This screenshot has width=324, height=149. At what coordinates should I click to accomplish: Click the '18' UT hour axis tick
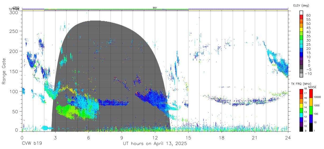[221, 138]
